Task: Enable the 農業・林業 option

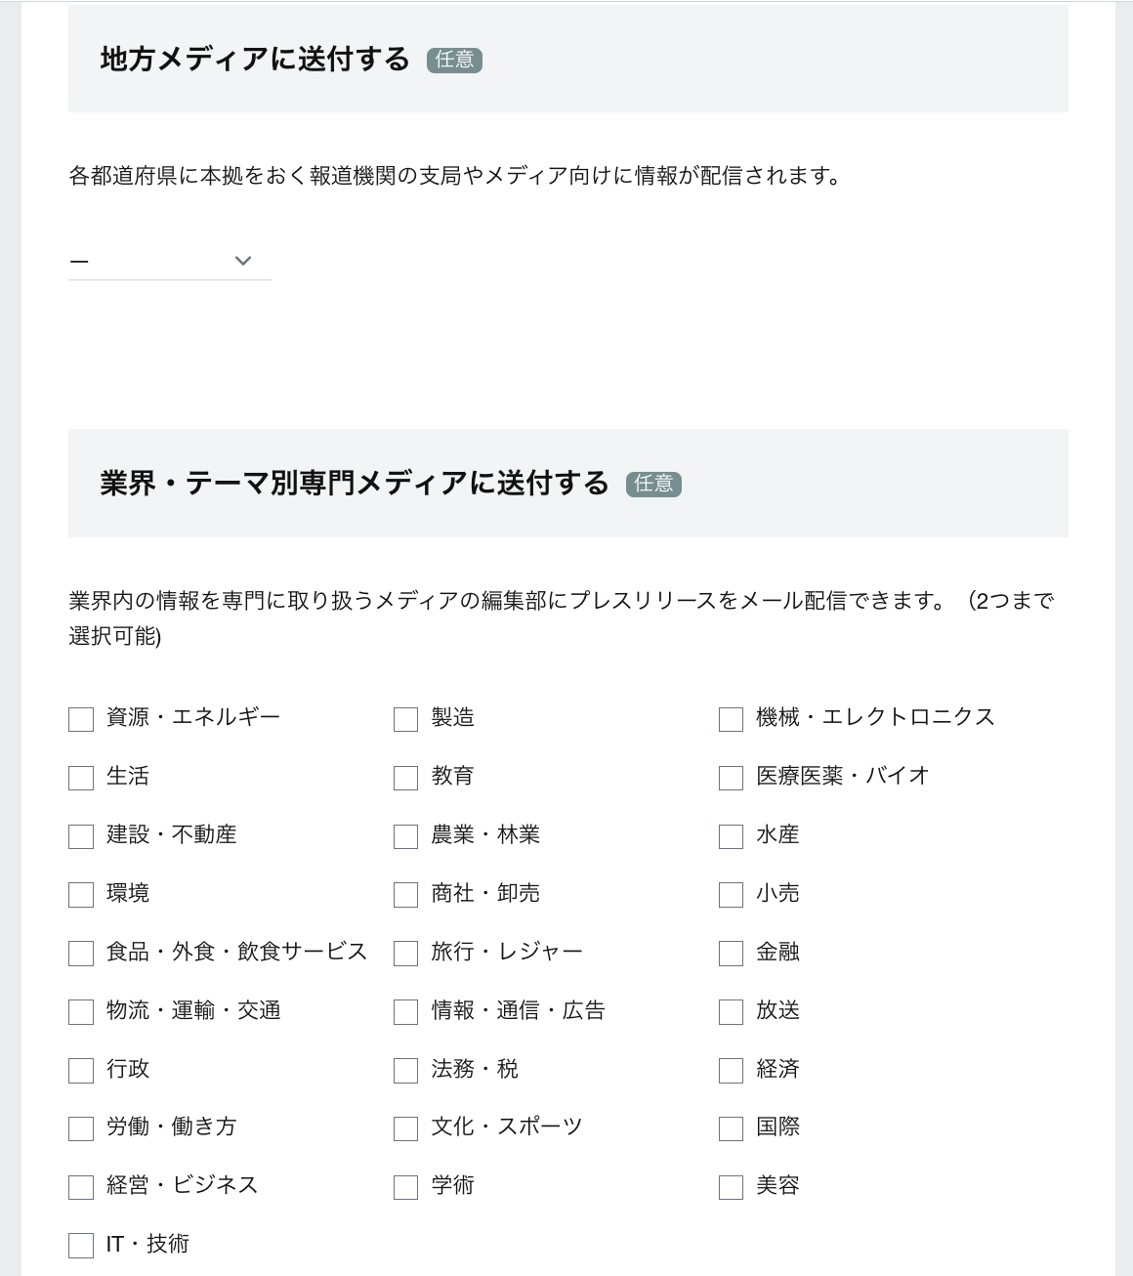Action: coord(404,836)
